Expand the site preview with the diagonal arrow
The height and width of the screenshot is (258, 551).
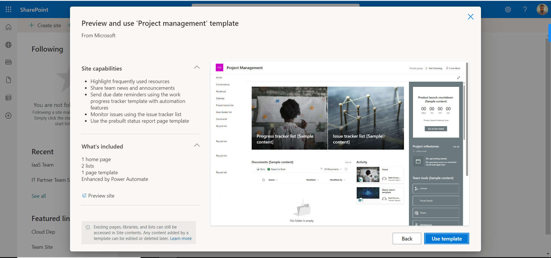click(x=459, y=78)
